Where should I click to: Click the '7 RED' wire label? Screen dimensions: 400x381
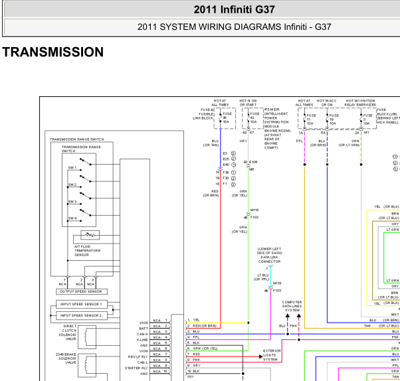194,354
